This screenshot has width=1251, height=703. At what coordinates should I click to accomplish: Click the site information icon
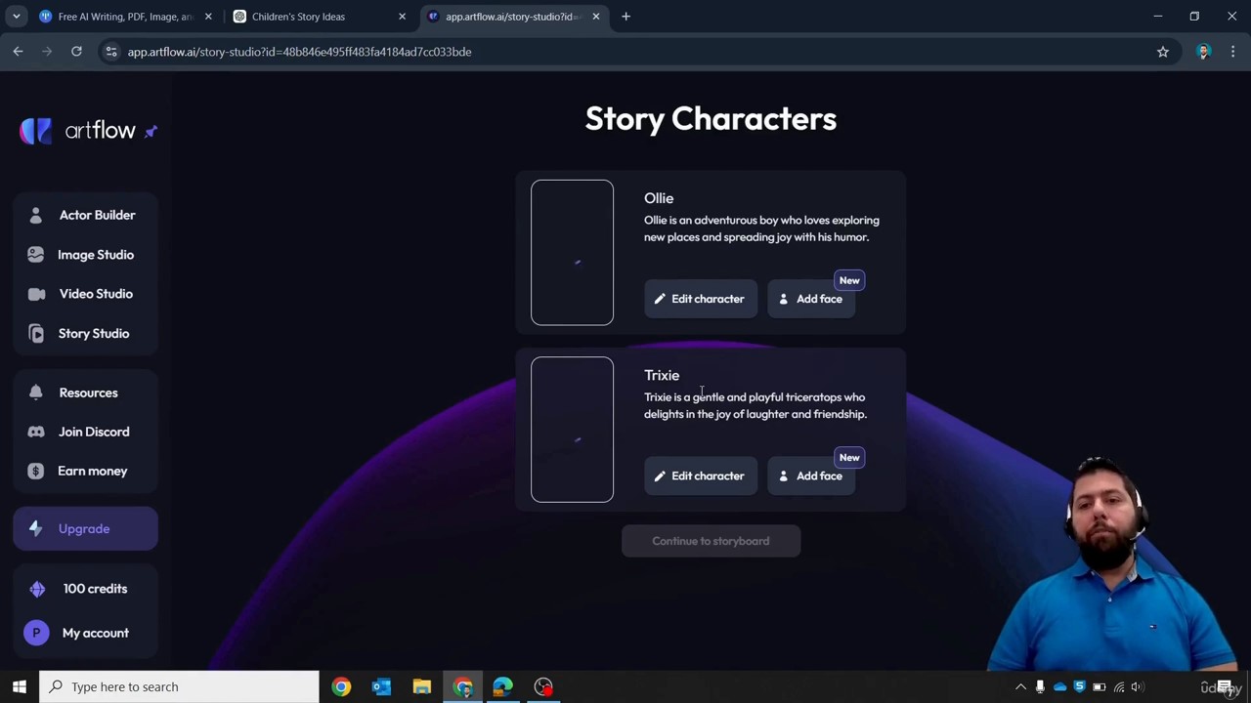(111, 52)
